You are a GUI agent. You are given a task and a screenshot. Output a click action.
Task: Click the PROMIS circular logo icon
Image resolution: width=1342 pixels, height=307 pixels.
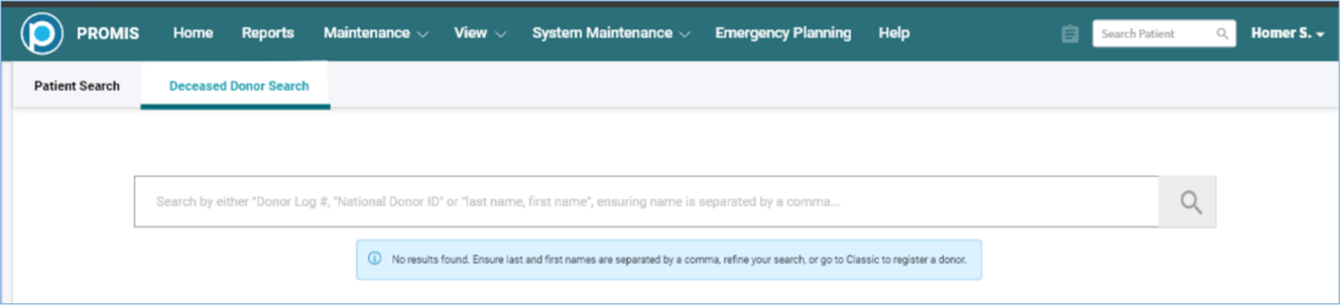42,33
